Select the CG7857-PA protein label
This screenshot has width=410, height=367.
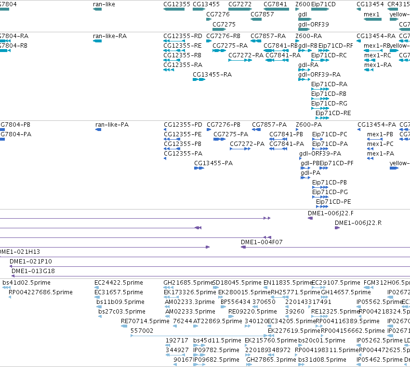(269, 125)
